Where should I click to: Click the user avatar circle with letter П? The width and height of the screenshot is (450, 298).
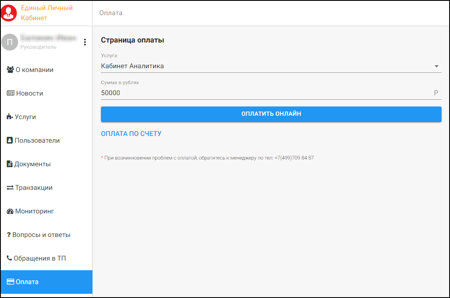pyautogui.click(x=10, y=42)
